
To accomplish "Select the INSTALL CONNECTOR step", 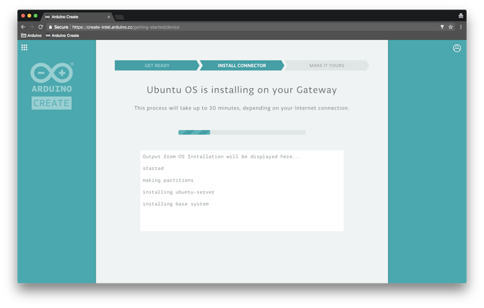I will pos(242,65).
